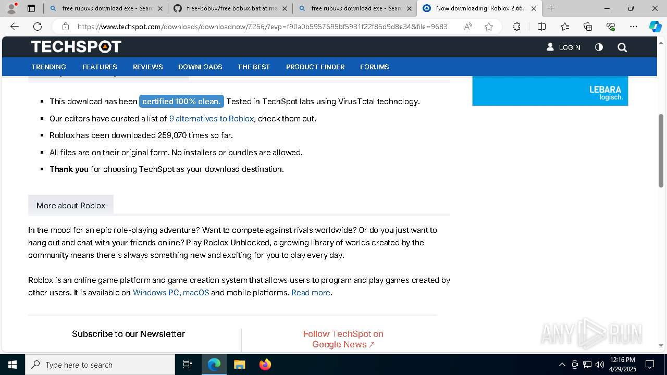Open Microsoft Edge from taskbar
Image resolution: width=667 pixels, height=375 pixels.
(x=214, y=365)
